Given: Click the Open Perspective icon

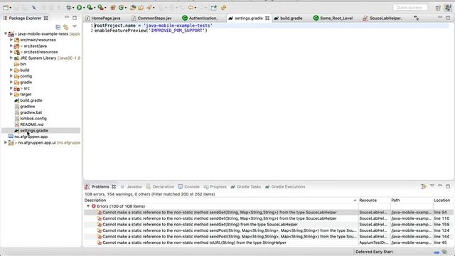Looking at the screenshot, I should (438, 8).
